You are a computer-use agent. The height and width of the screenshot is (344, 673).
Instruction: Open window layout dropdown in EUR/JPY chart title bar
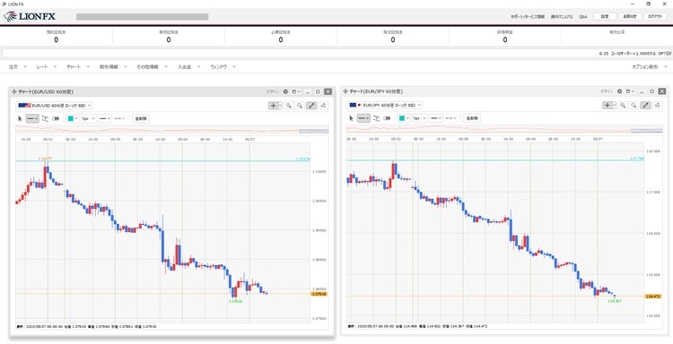pos(630,91)
